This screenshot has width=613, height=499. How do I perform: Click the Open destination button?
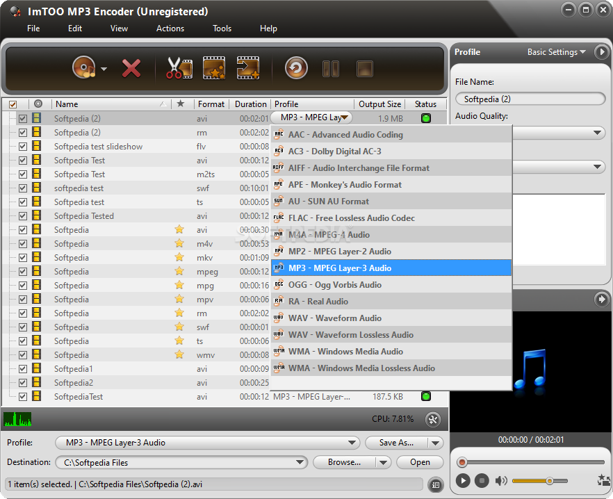coord(420,462)
